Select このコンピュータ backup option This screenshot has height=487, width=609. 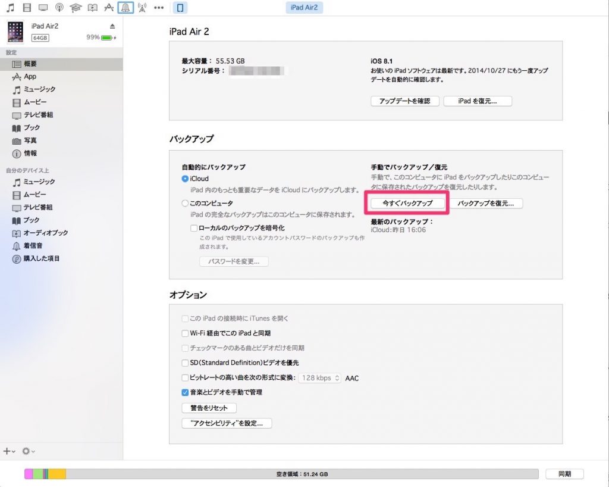186,203
